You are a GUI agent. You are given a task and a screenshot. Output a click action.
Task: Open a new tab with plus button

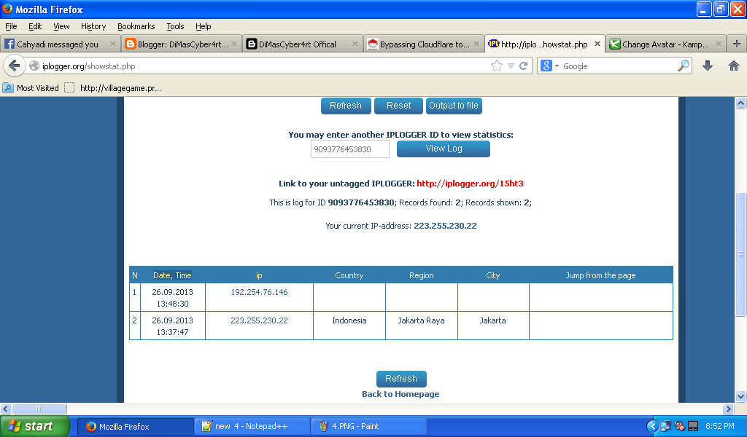737,44
